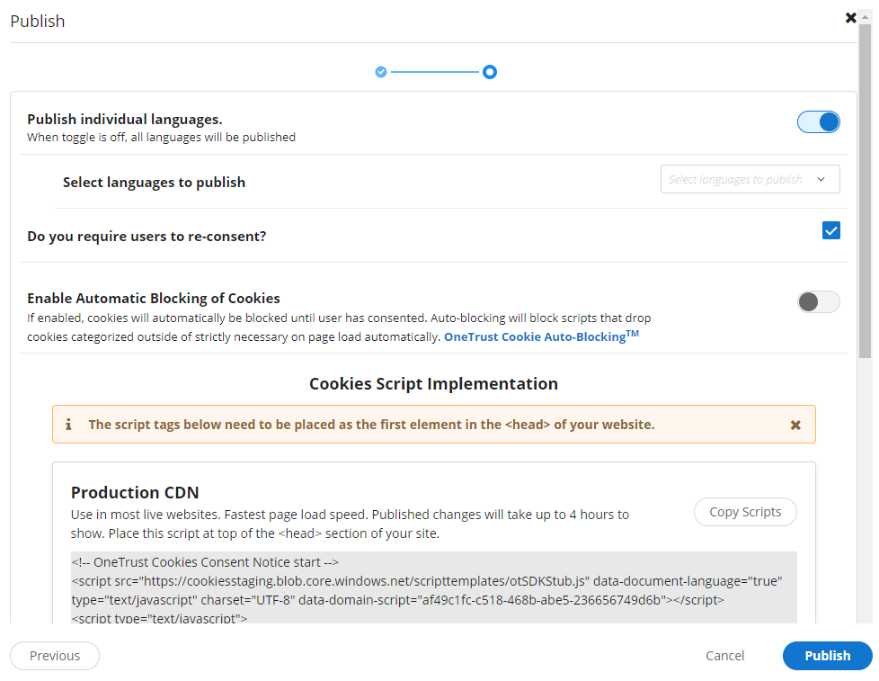This screenshot has height=681, width=879.
Task: Cancel the publish dialog
Action: pyautogui.click(x=724, y=655)
